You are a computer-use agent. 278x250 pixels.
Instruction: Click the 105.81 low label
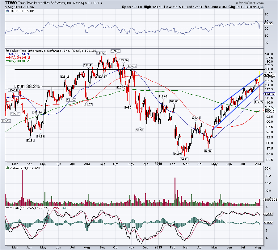pyautogui.click(x=15, y=114)
